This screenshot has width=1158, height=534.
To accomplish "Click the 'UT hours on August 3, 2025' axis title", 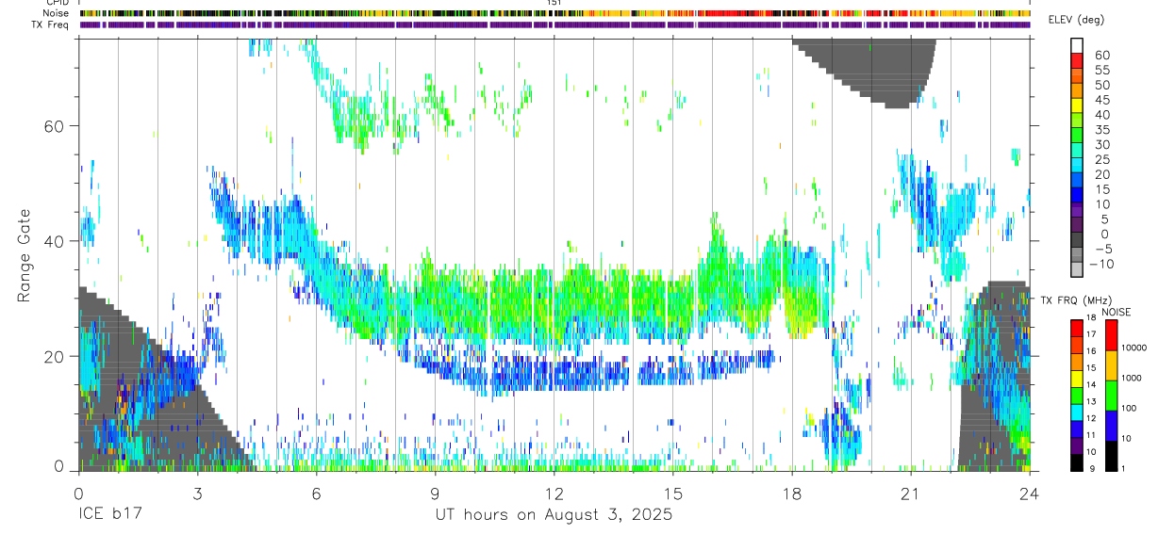I will point(554,514).
